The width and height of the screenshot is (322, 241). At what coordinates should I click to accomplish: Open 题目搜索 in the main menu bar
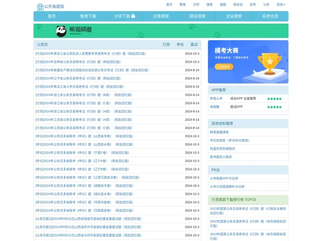[x=197, y=16]
